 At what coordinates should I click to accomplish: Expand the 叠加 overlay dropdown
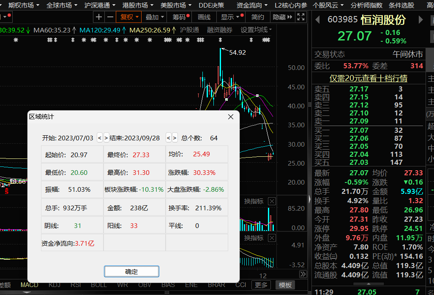click(155, 17)
